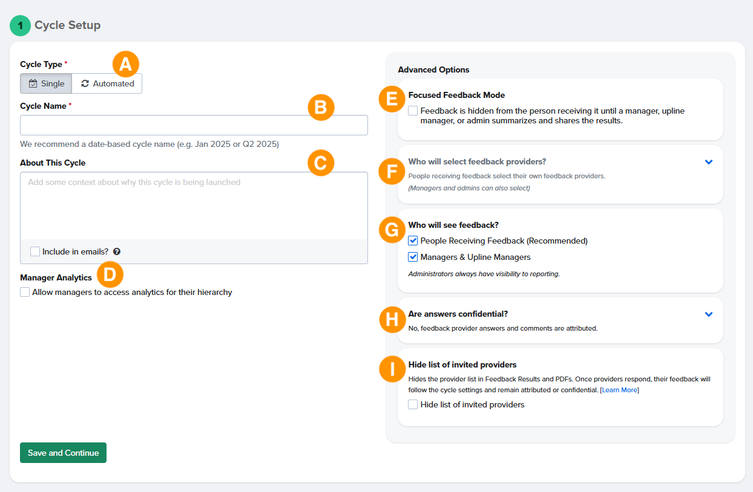Viewport: 753px width, 492px height.
Task: Switch cycle type to Automated
Action: click(x=107, y=83)
